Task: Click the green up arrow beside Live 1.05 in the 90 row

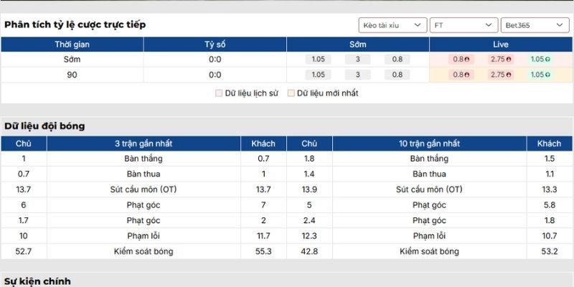Action: point(547,75)
